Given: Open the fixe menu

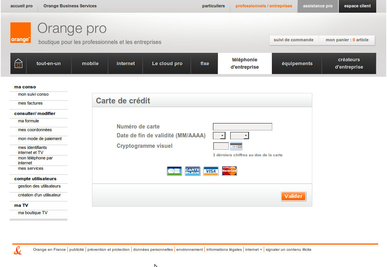Looking at the screenshot, I should point(204,64).
